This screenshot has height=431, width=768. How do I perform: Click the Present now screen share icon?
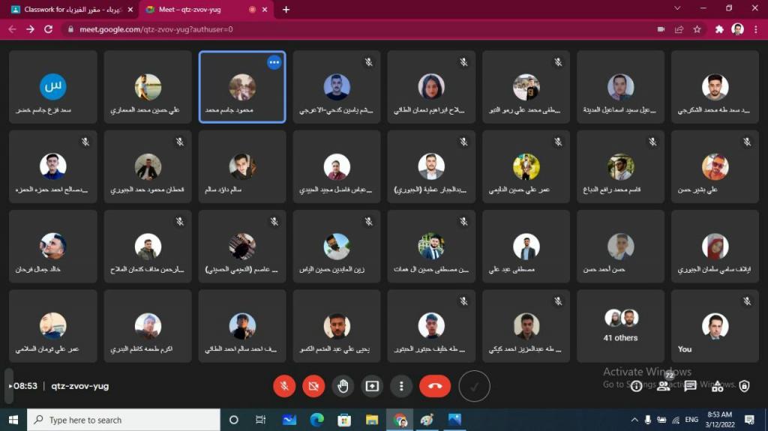tap(372, 386)
